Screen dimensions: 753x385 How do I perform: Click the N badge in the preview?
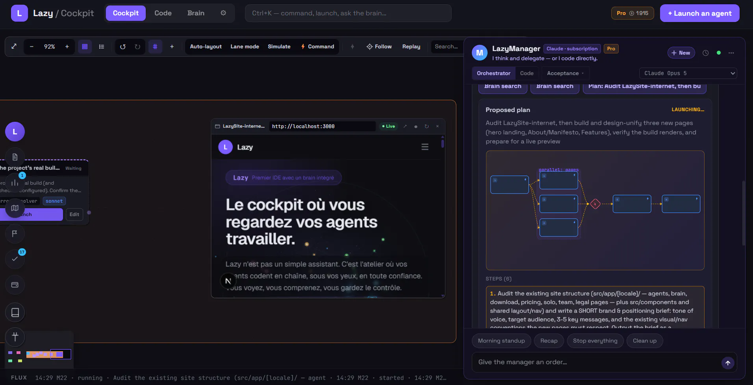228,281
